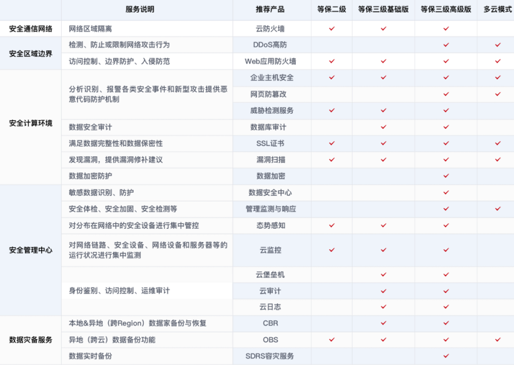This screenshot has width=514, height=365.
Task: Click the 管理监测与响应 product cell
Action: (271, 209)
